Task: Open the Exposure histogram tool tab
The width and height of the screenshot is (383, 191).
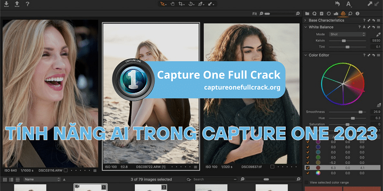Action: tap(336, 14)
